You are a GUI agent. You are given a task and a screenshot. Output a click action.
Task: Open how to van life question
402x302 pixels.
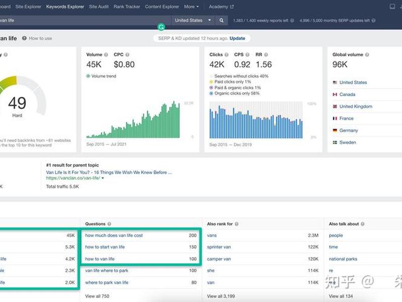pyautogui.click(x=99, y=259)
